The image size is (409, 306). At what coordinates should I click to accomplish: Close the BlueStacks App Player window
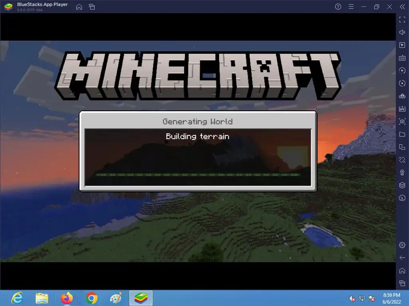click(389, 7)
